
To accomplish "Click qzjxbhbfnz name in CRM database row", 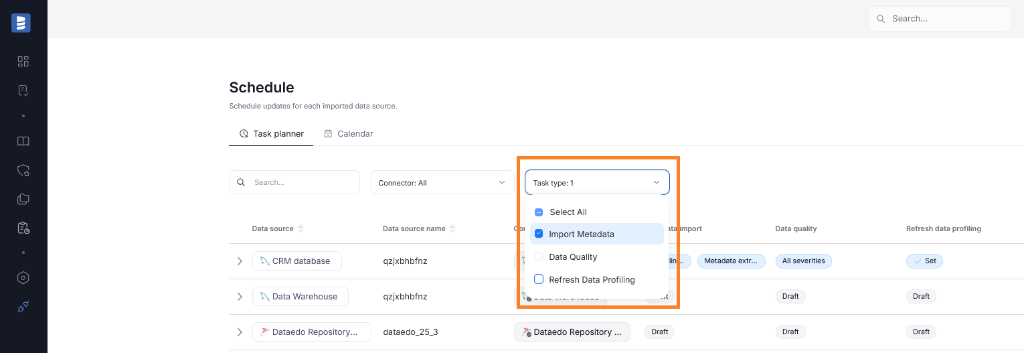I will (x=405, y=261).
